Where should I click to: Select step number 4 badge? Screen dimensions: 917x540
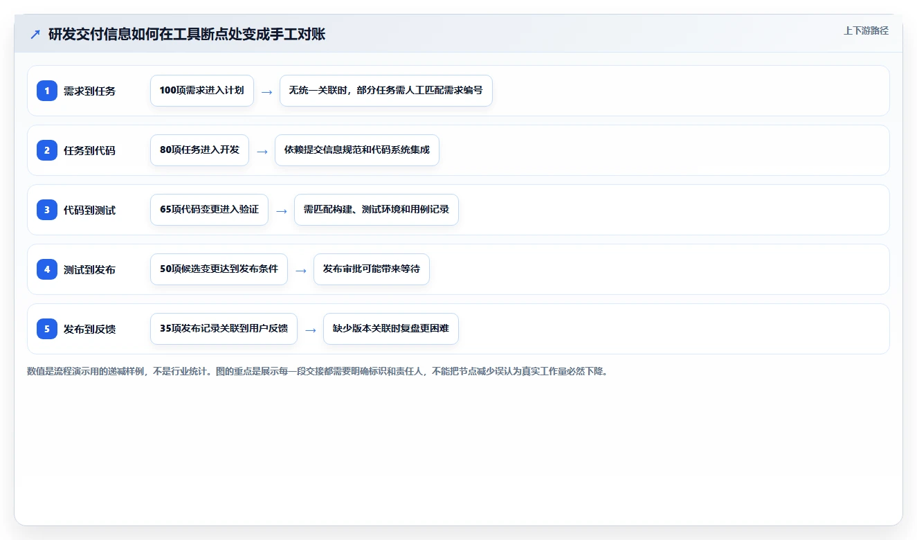pyautogui.click(x=47, y=269)
